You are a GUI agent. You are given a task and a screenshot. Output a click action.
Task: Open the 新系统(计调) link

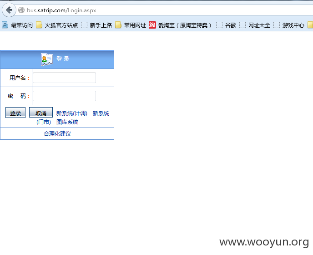coord(72,113)
